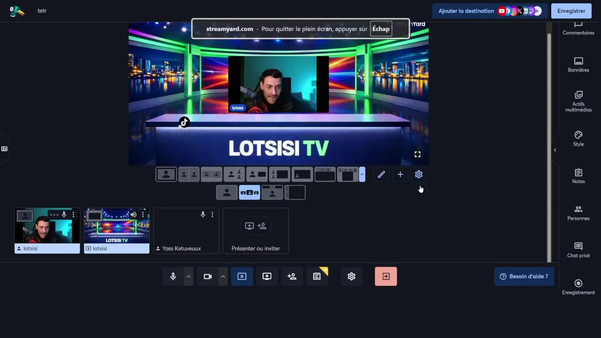601x338 pixels.
Task: Click lotsisi screen share thumbnail
Action: pyautogui.click(x=117, y=231)
